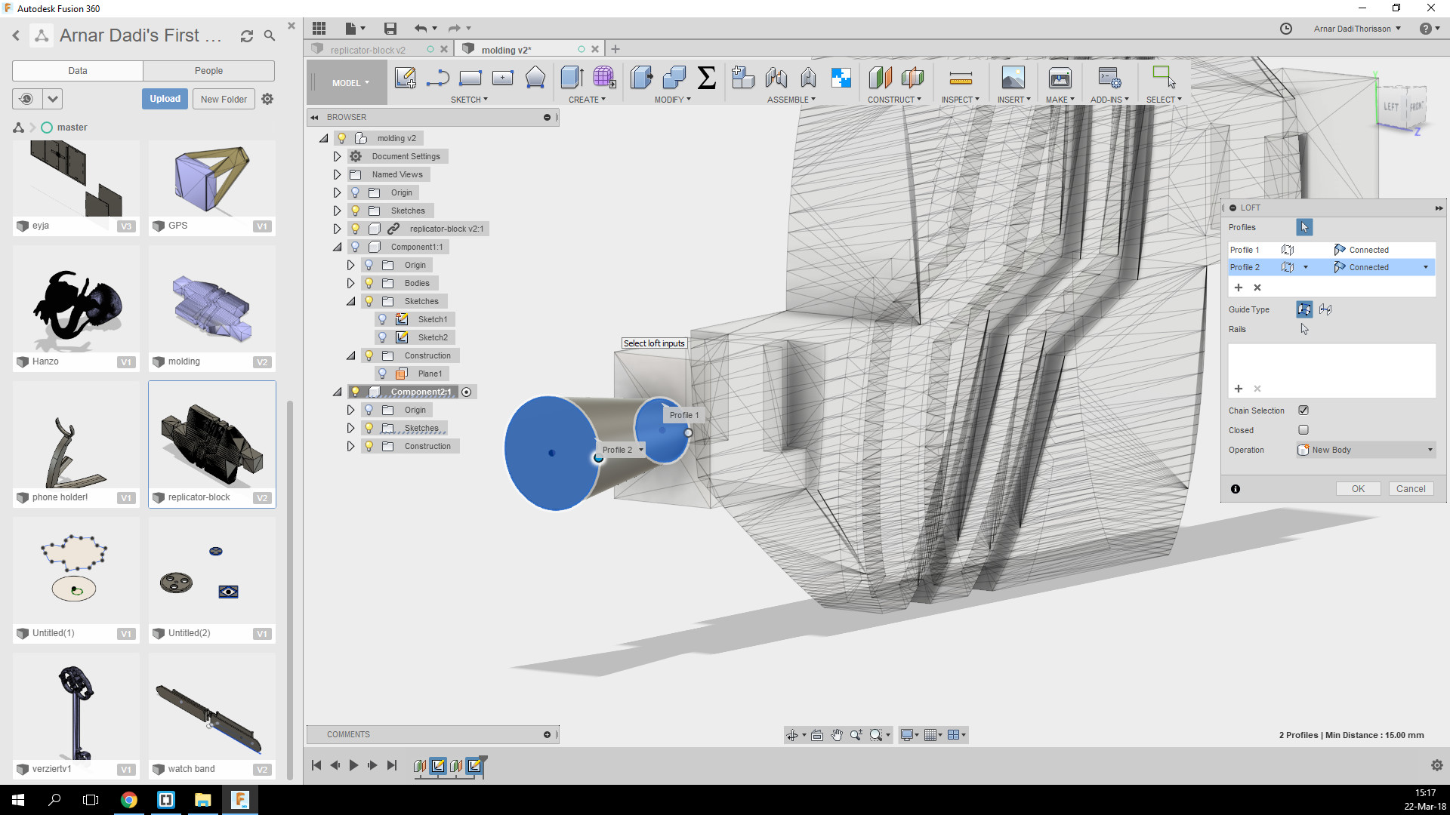Image resolution: width=1450 pixels, height=815 pixels.
Task: Switch to the People tab
Action: tap(208, 71)
